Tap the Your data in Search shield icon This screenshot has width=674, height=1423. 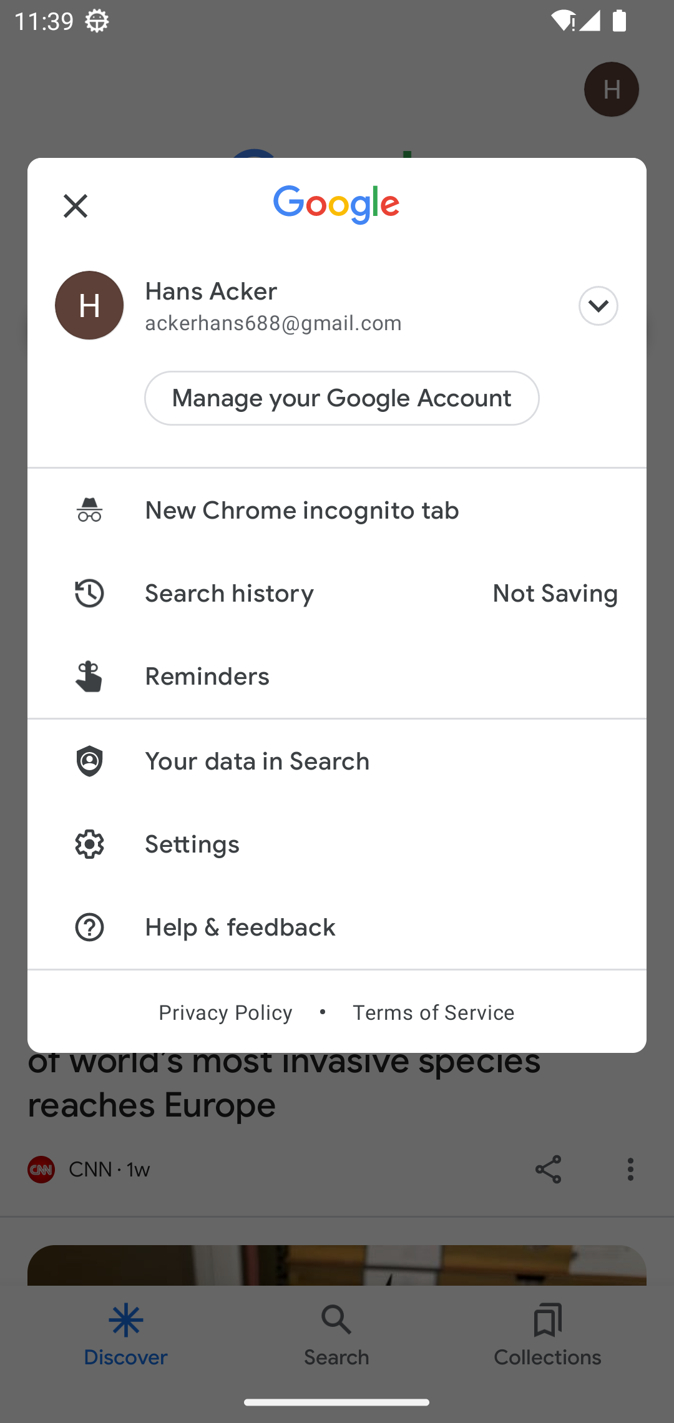tap(89, 761)
